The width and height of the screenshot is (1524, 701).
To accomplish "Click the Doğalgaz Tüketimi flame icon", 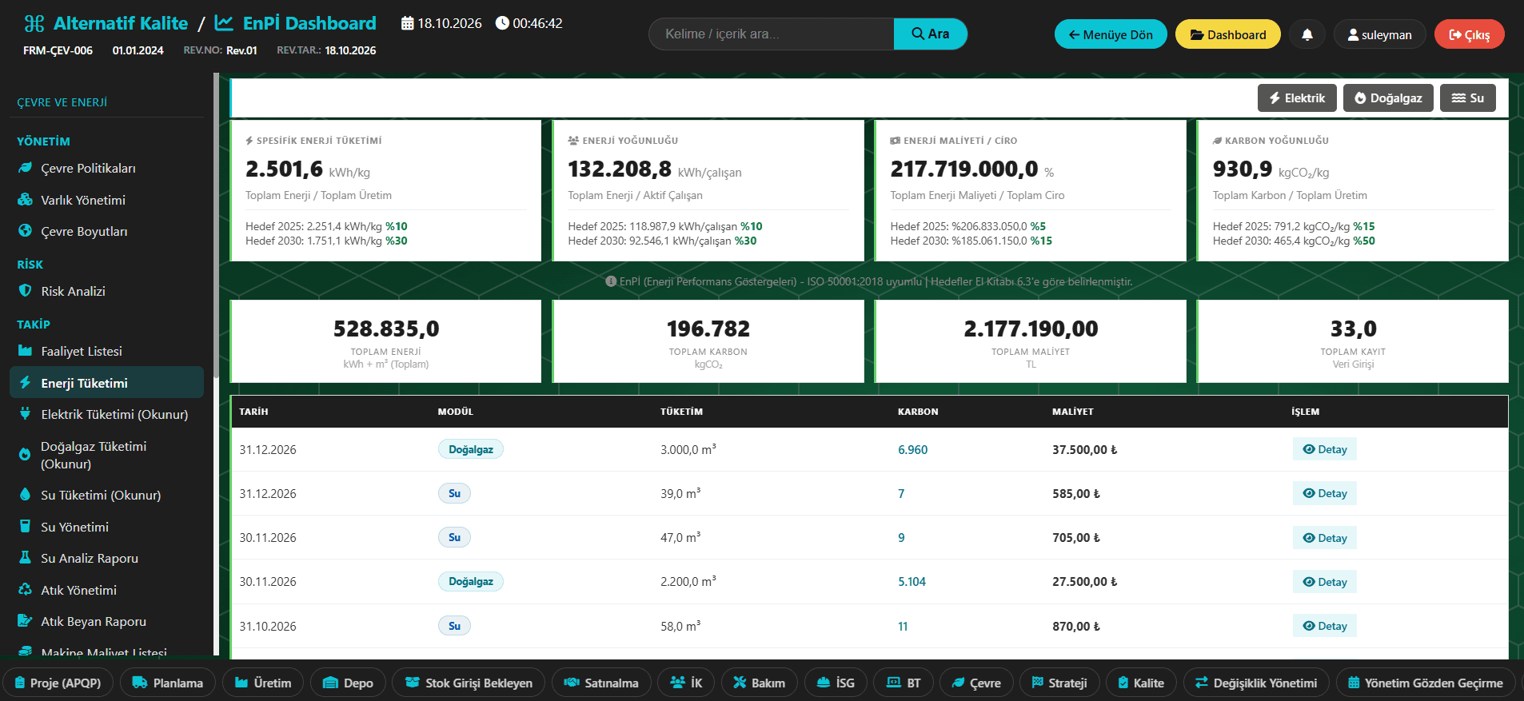I will tap(25, 455).
